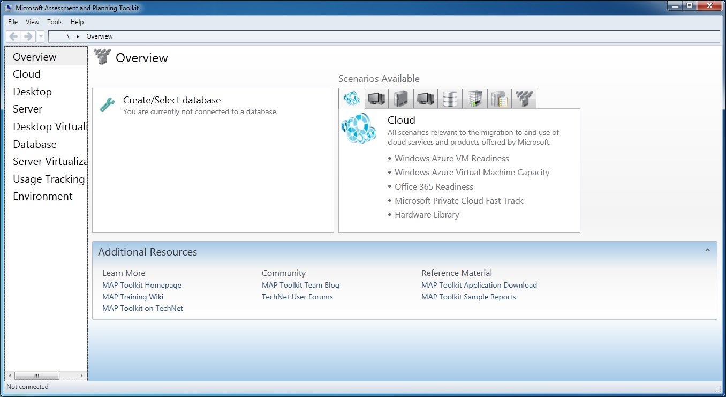Open the MAP Toolkit Homepage link
Screen dimensions: 726x397
[x=141, y=285]
